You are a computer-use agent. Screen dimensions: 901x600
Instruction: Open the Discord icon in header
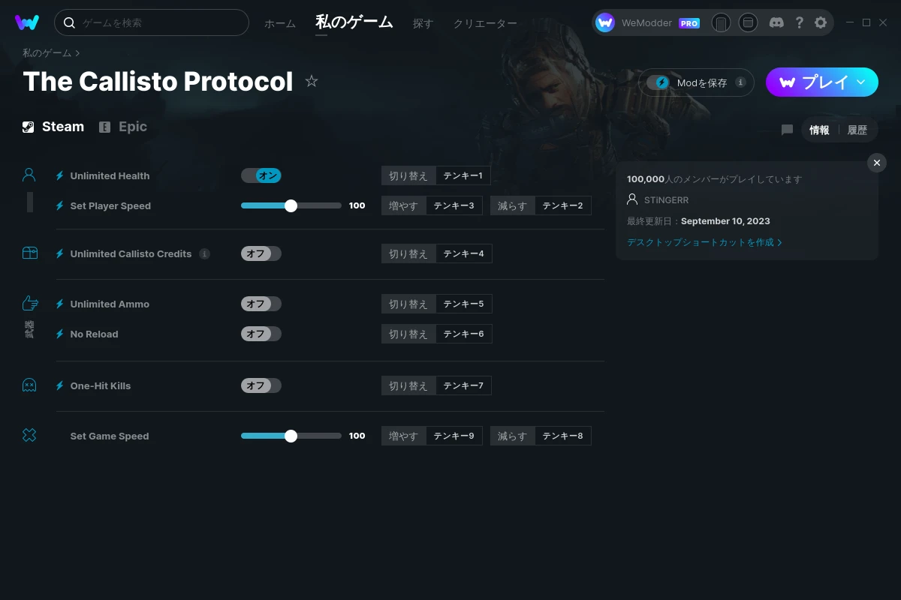click(776, 22)
